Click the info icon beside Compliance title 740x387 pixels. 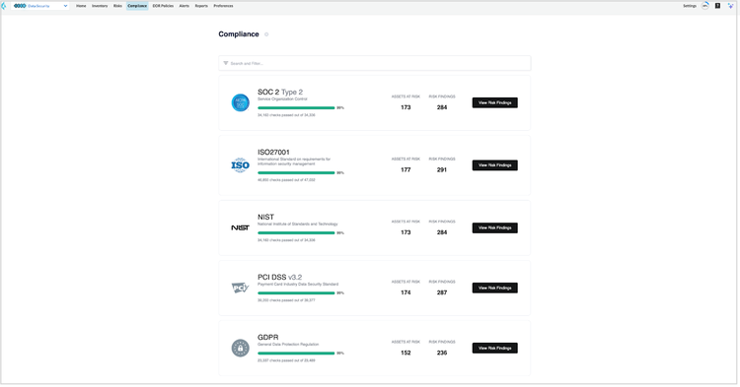click(266, 34)
